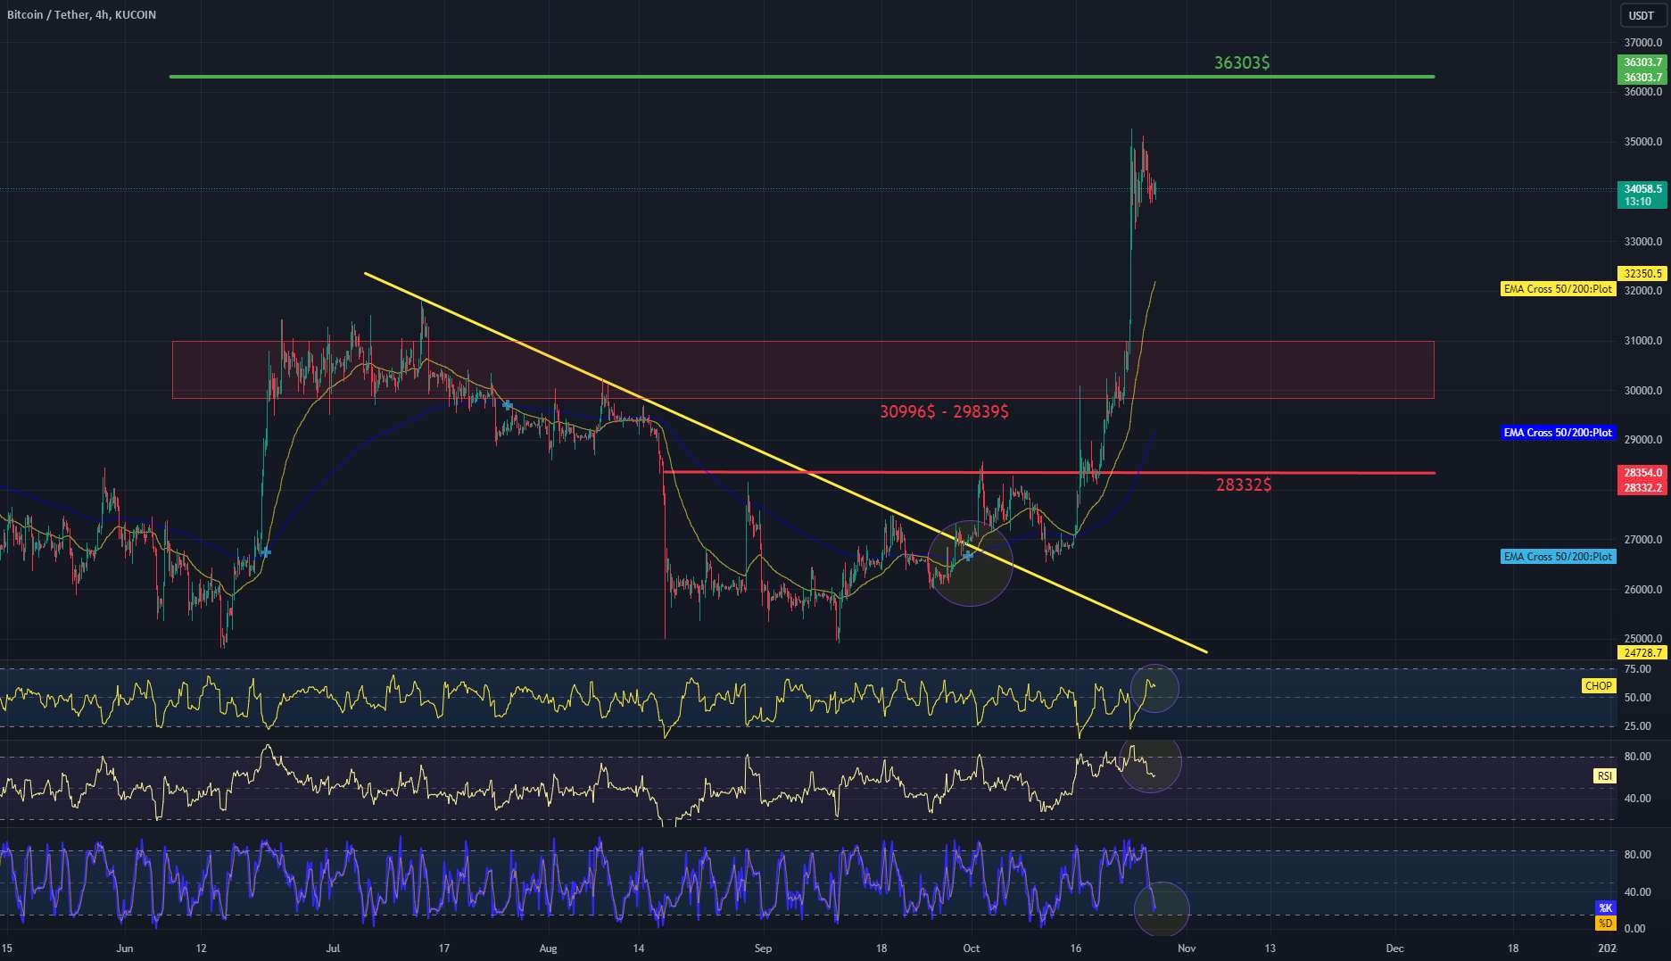Click the 25.00 level on CHOP scale

1637,726
